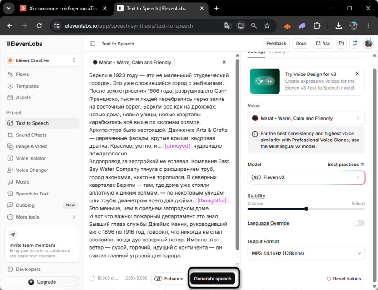Viewport: 378px width, 290px height.
Task: Open Voice selector Marat in settings
Action: [x=306, y=118]
